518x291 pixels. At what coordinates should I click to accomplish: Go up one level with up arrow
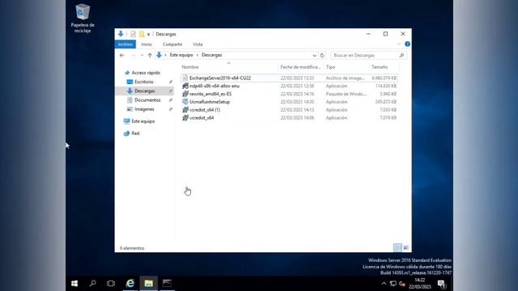(x=150, y=56)
